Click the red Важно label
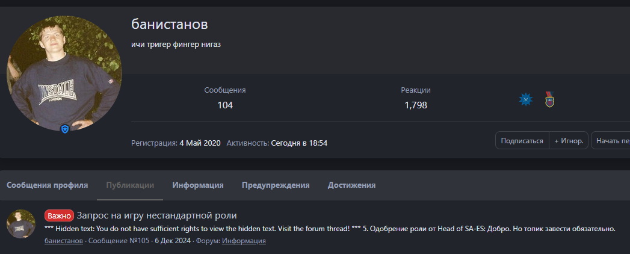630x254 pixels. tap(59, 216)
